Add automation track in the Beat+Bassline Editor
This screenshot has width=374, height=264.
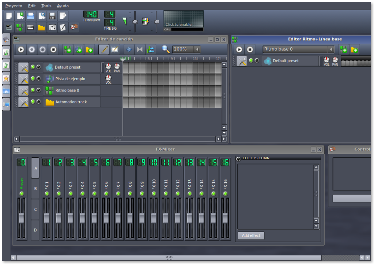[x=355, y=50]
